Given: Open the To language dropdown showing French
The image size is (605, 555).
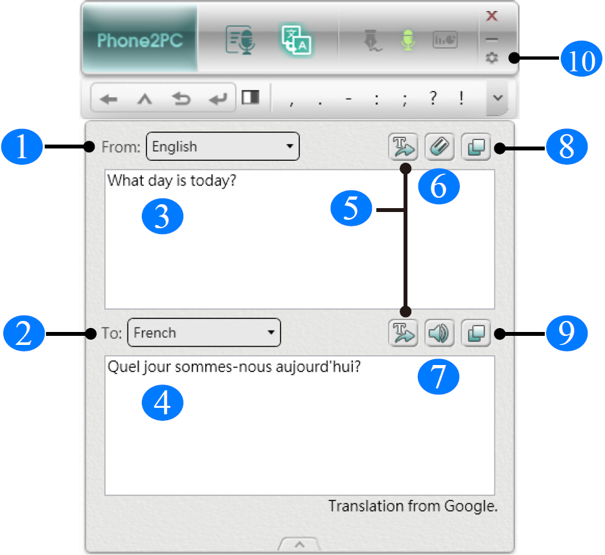Looking at the screenshot, I should pyautogui.click(x=204, y=333).
